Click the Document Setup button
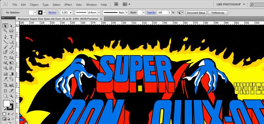The width and height of the screenshot is (264, 124). tap(196, 13)
